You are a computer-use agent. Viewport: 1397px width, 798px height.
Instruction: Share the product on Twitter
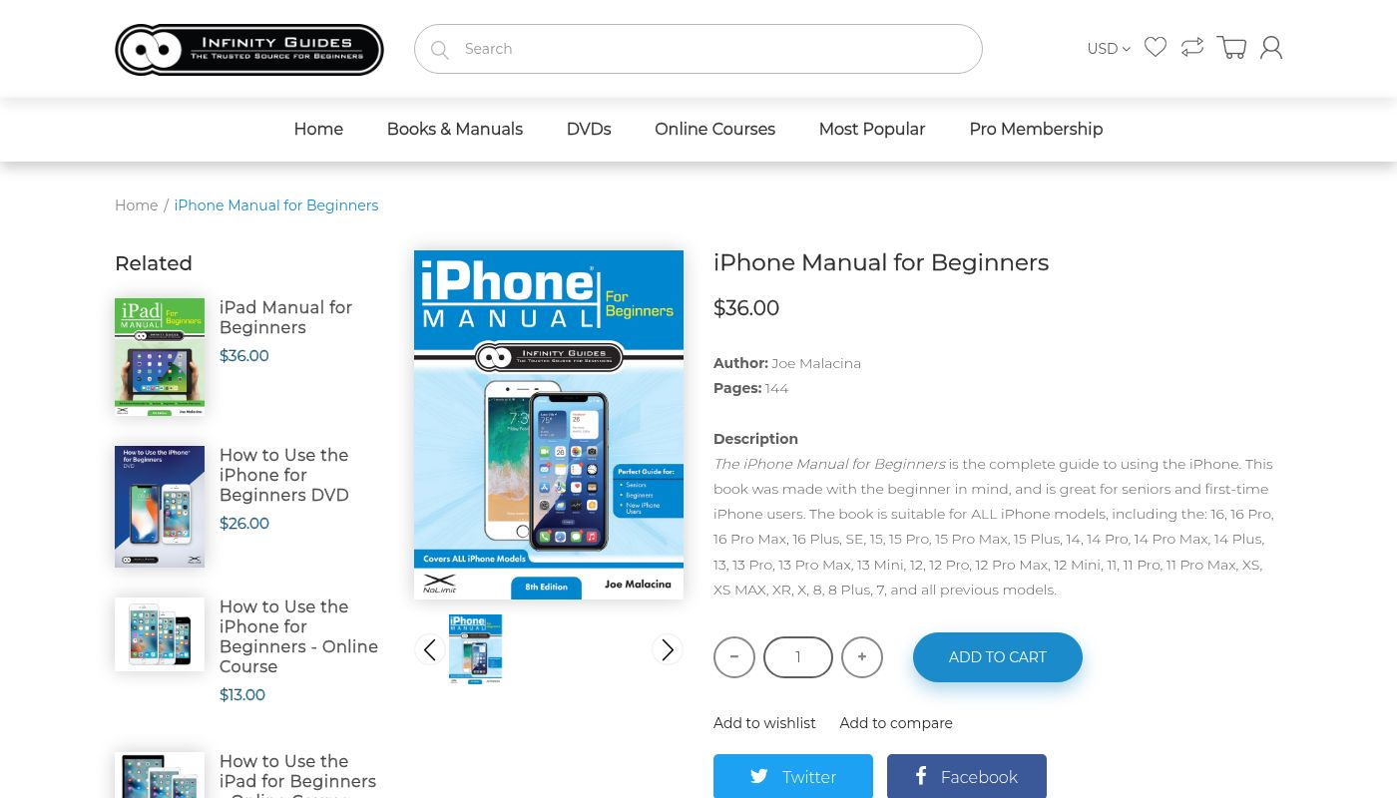pyautogui.click(x=793, y=776)
